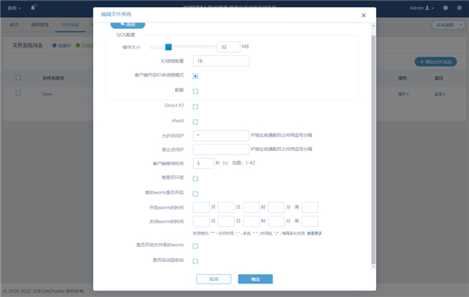
Task: Click 关闭worm的时间 minute field
Action: [x=277, y=221]
